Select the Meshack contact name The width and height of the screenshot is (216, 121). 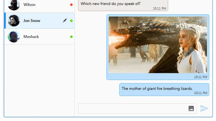(31, 37)
